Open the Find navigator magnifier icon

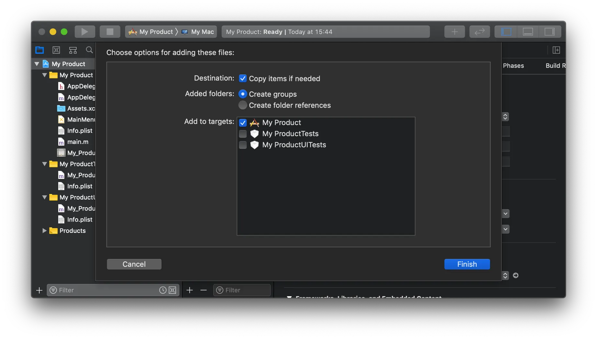tap(89, 50)
